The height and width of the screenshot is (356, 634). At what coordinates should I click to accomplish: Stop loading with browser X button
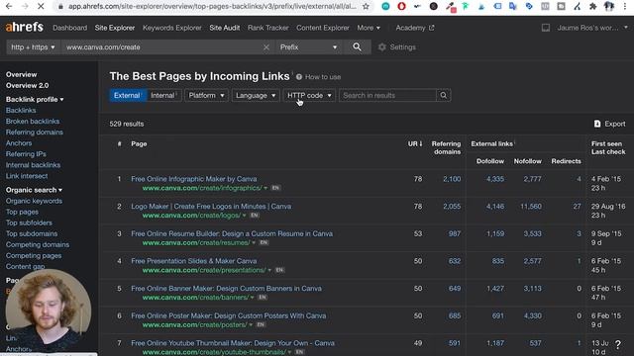tap(41, 7)
